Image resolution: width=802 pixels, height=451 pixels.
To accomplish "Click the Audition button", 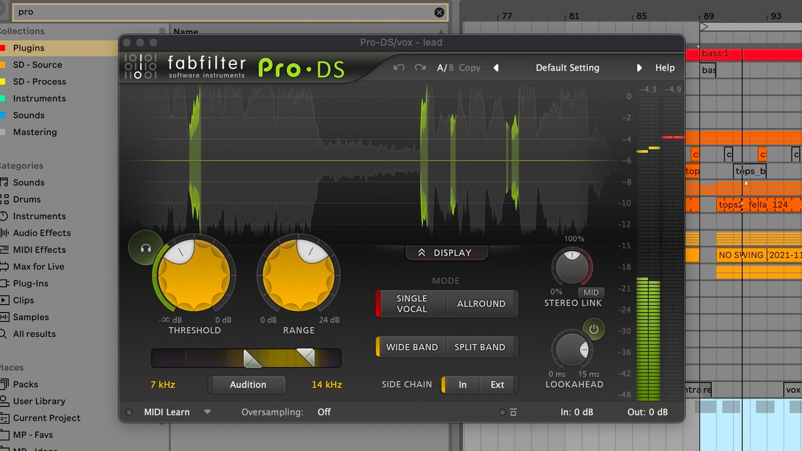I will (x=248, y=385).
